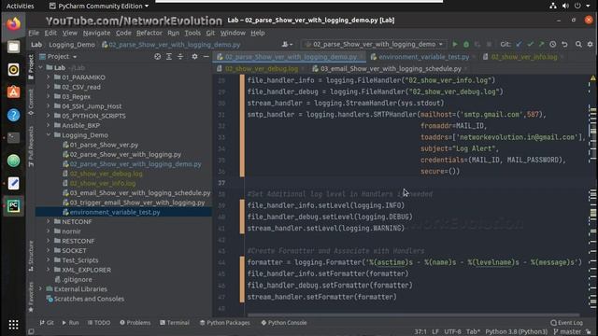
Task: Open Rhythmbox from the dock
Action: pyautogui.click(x=13, y=69)
